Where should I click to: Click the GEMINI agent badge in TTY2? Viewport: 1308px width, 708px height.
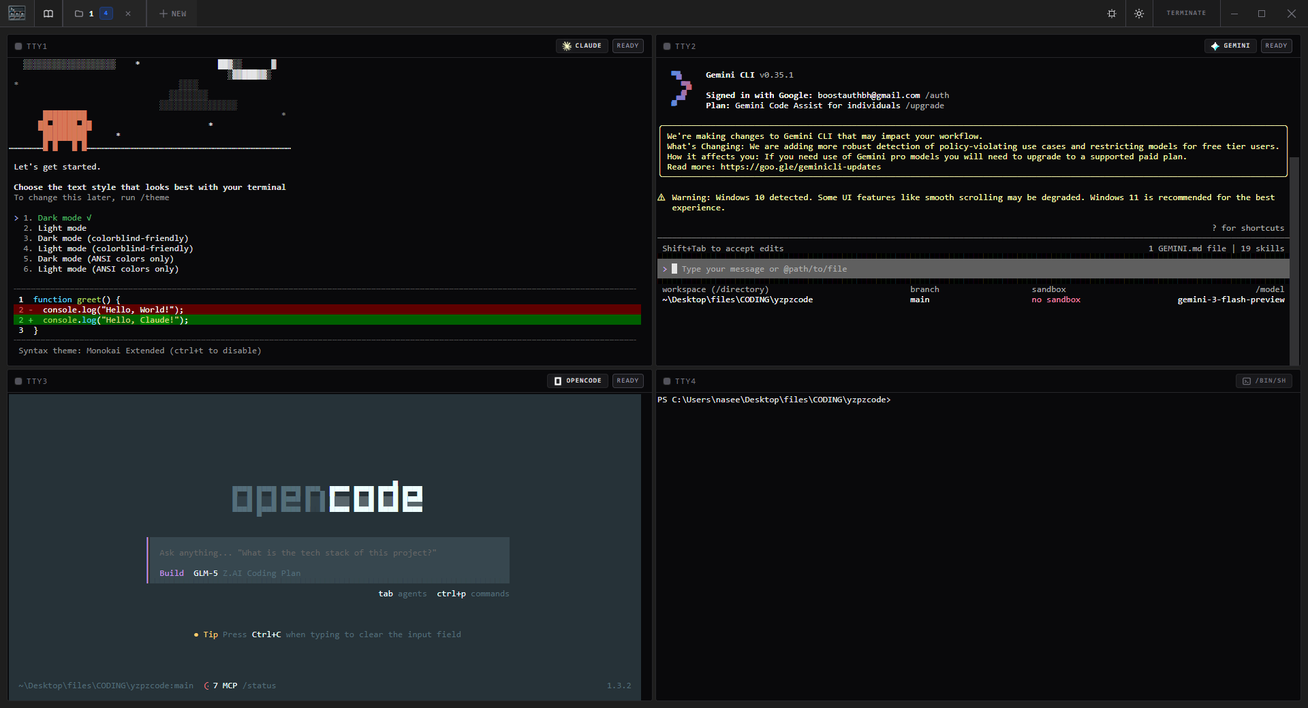pyautogui.click(x=1230, y=46)
